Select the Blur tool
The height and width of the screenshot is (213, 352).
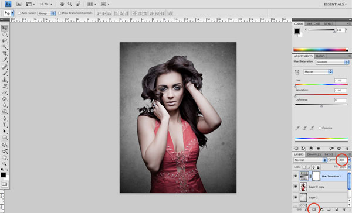point(5,105)
